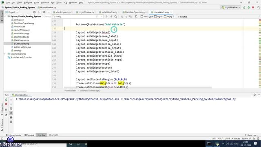This screenshot has height=147, width=261.
Task: Minimize the Run tool window
Action: coord(259,95)
